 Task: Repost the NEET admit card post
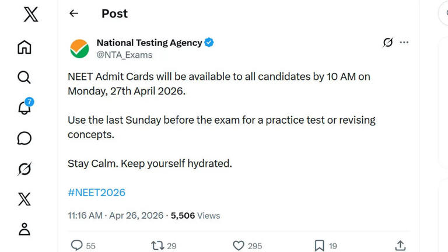[157, 246]
